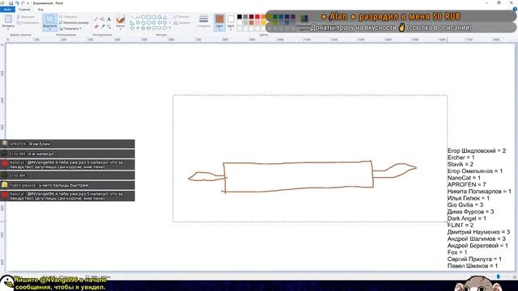Image resolution: width=518 pixels, height=291 pixels.
Task: Choose the Oval shape
Action: point(143,17)
